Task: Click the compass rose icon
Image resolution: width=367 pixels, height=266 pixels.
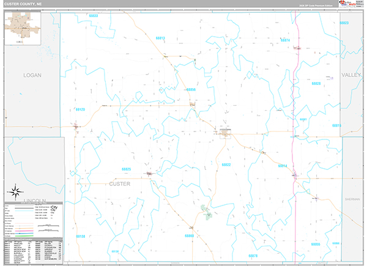Action: (x=16, y=192)
